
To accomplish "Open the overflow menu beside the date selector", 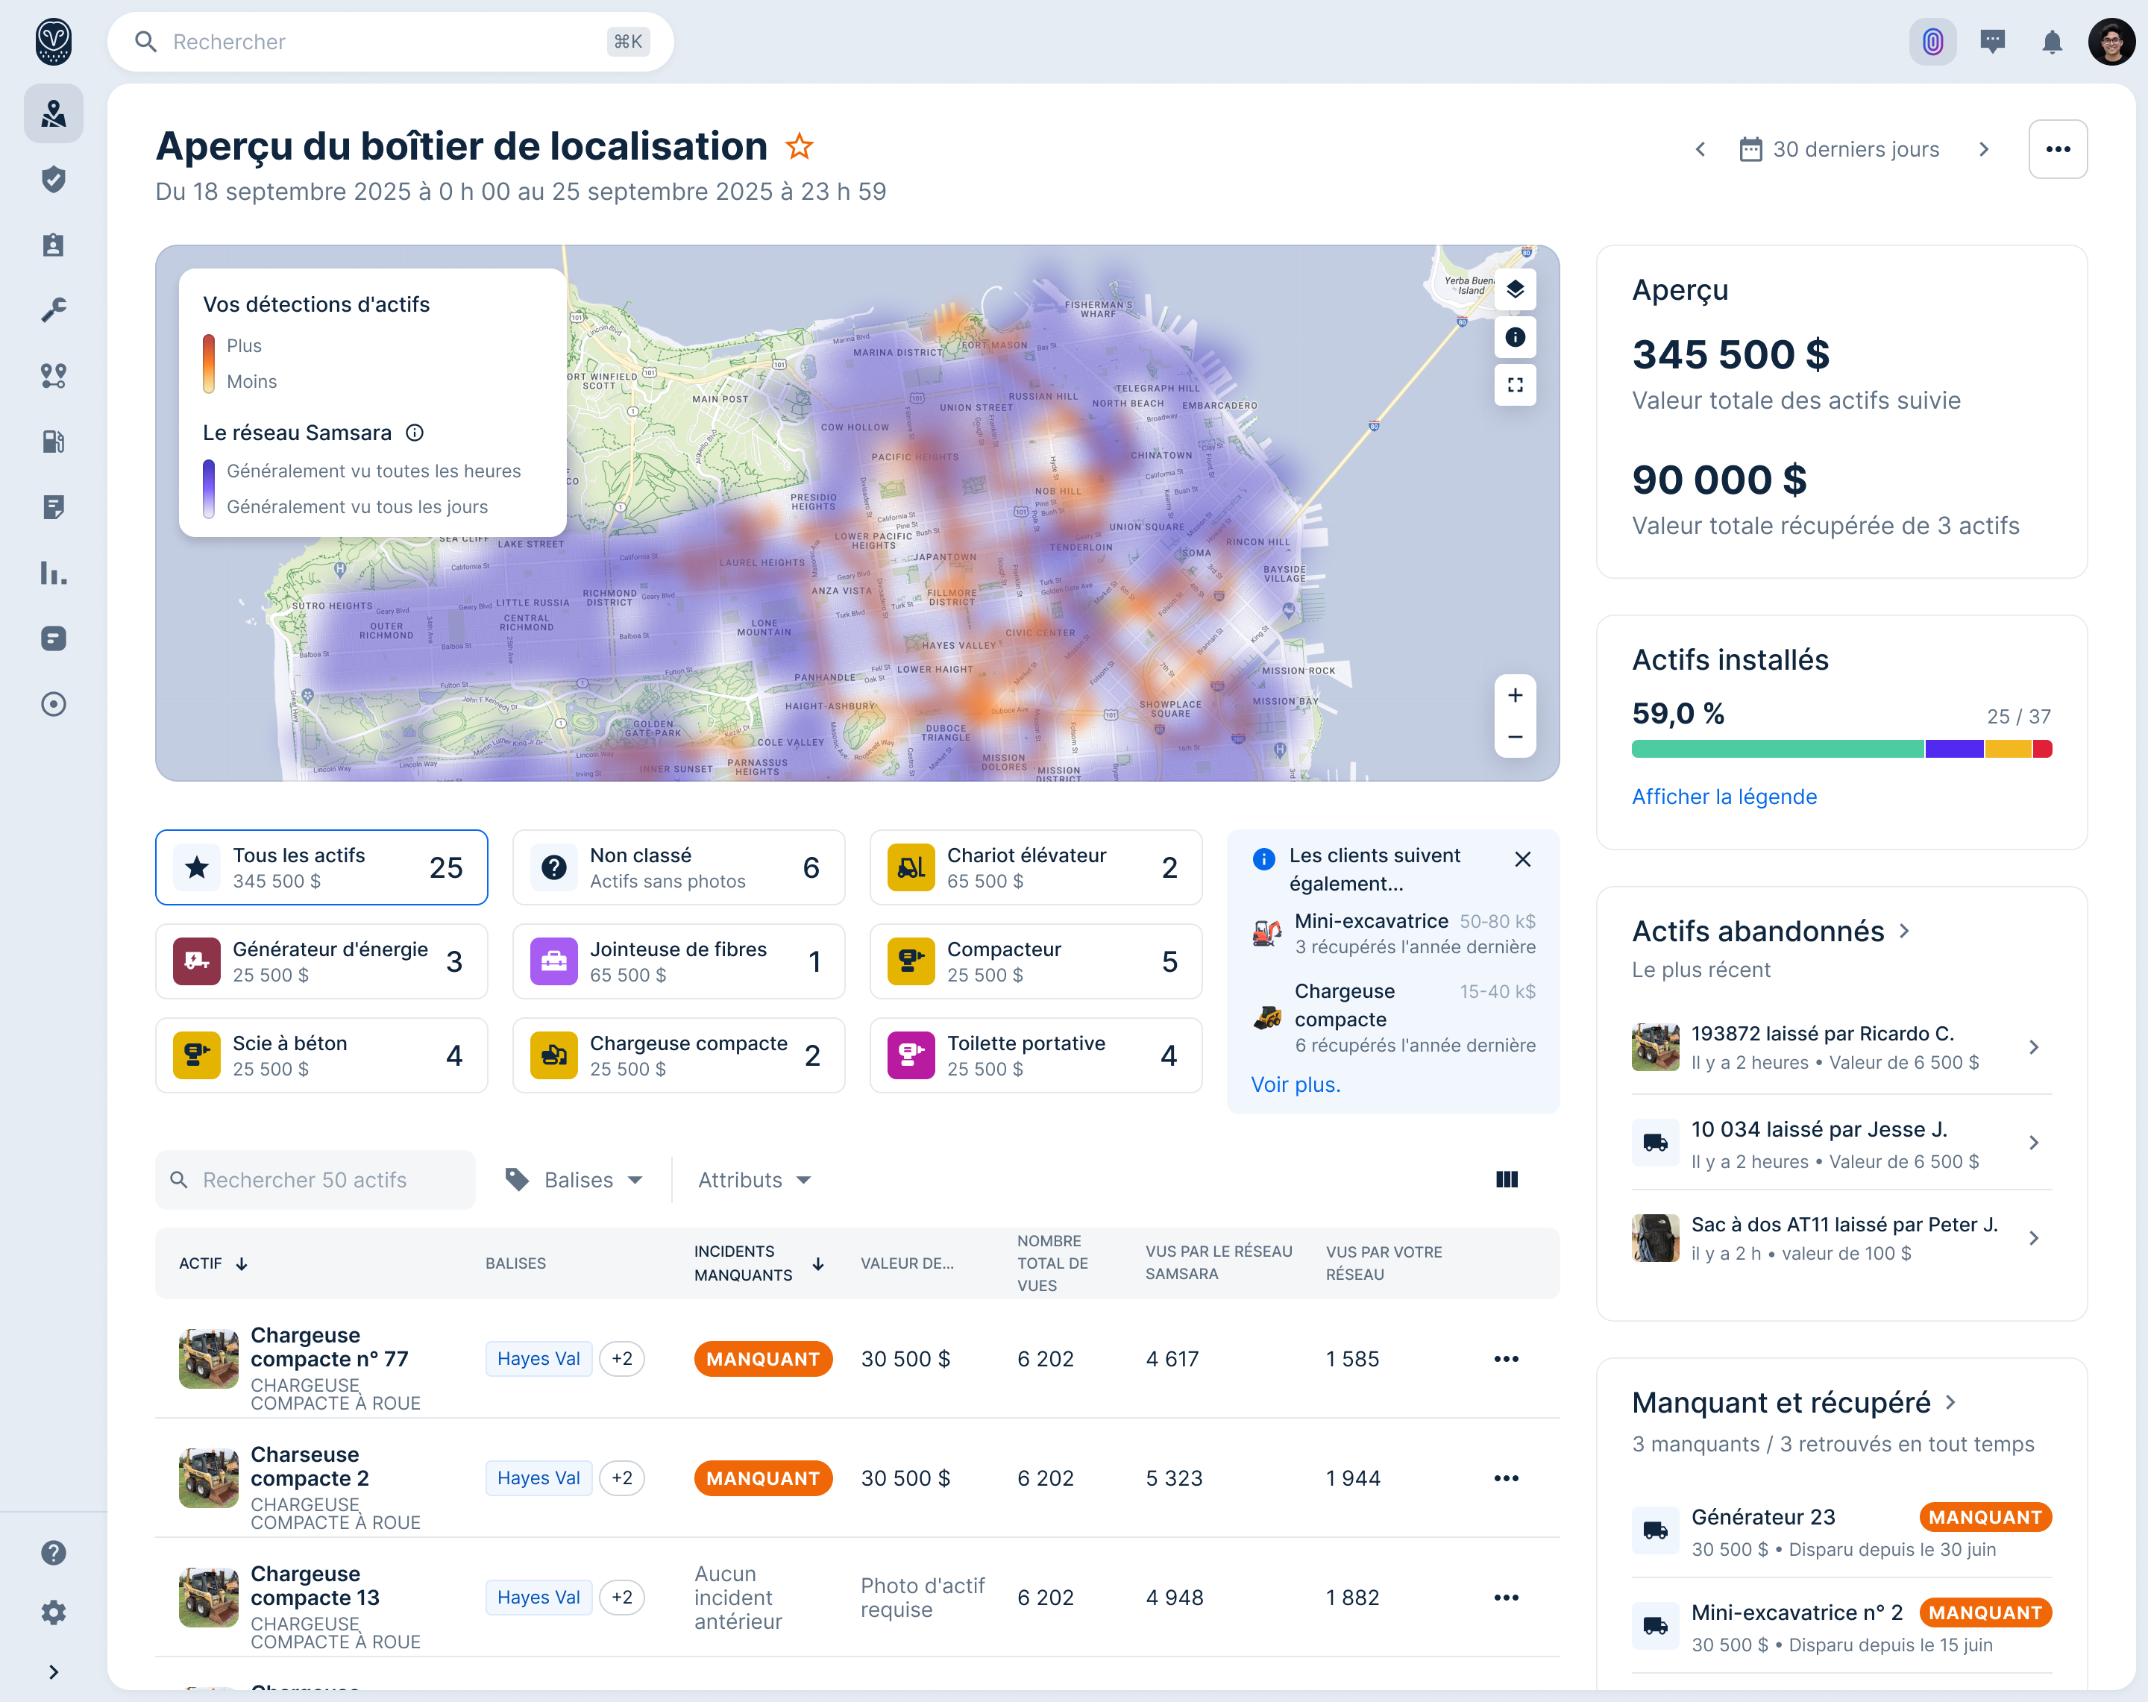I will coord(2058,148).
